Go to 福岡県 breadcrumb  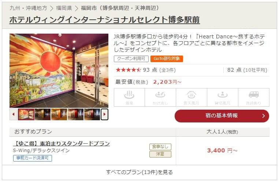64,8
